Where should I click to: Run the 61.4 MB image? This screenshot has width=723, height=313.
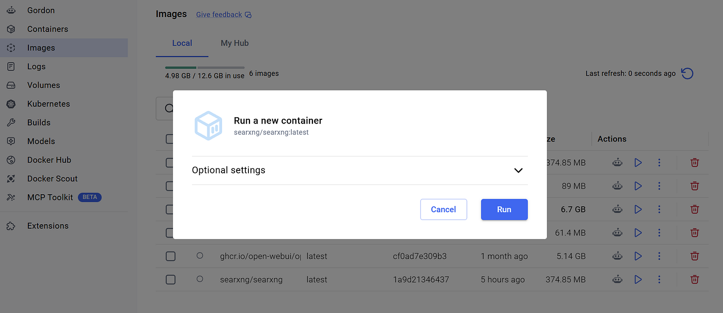coord(638,233)
